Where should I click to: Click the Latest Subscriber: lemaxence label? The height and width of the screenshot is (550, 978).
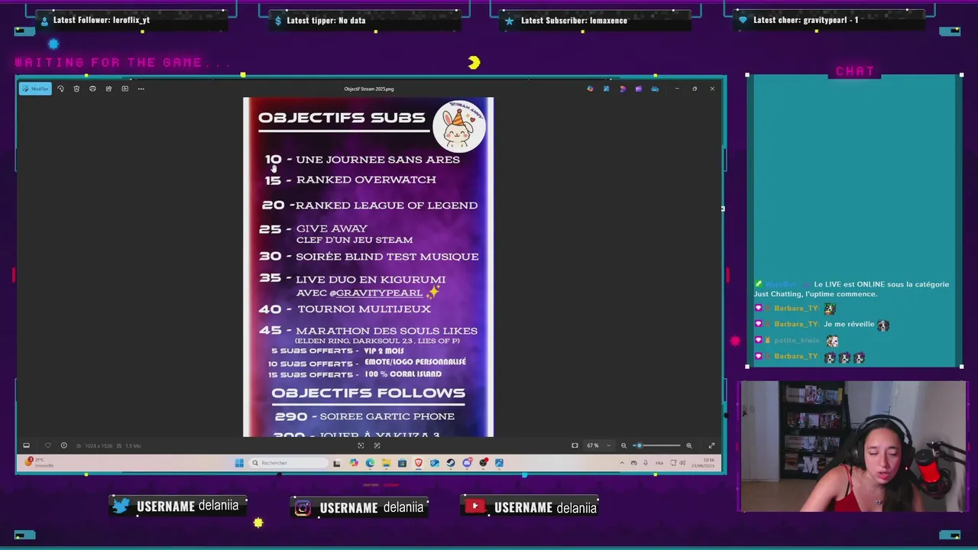(x=574, y=21)
